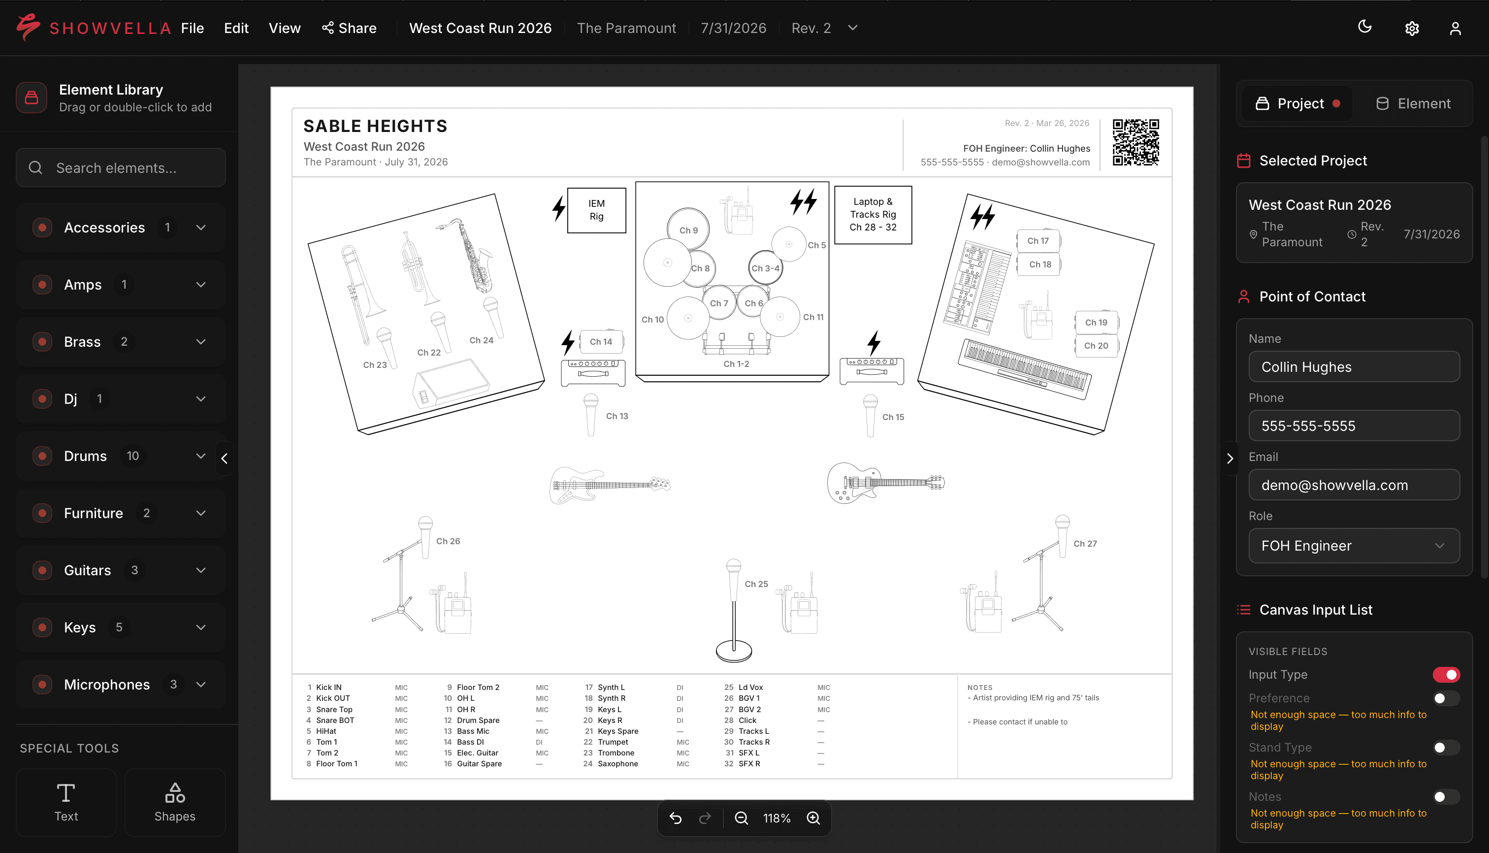Zoom in using the magnifier plus icon

coord(813,818)
